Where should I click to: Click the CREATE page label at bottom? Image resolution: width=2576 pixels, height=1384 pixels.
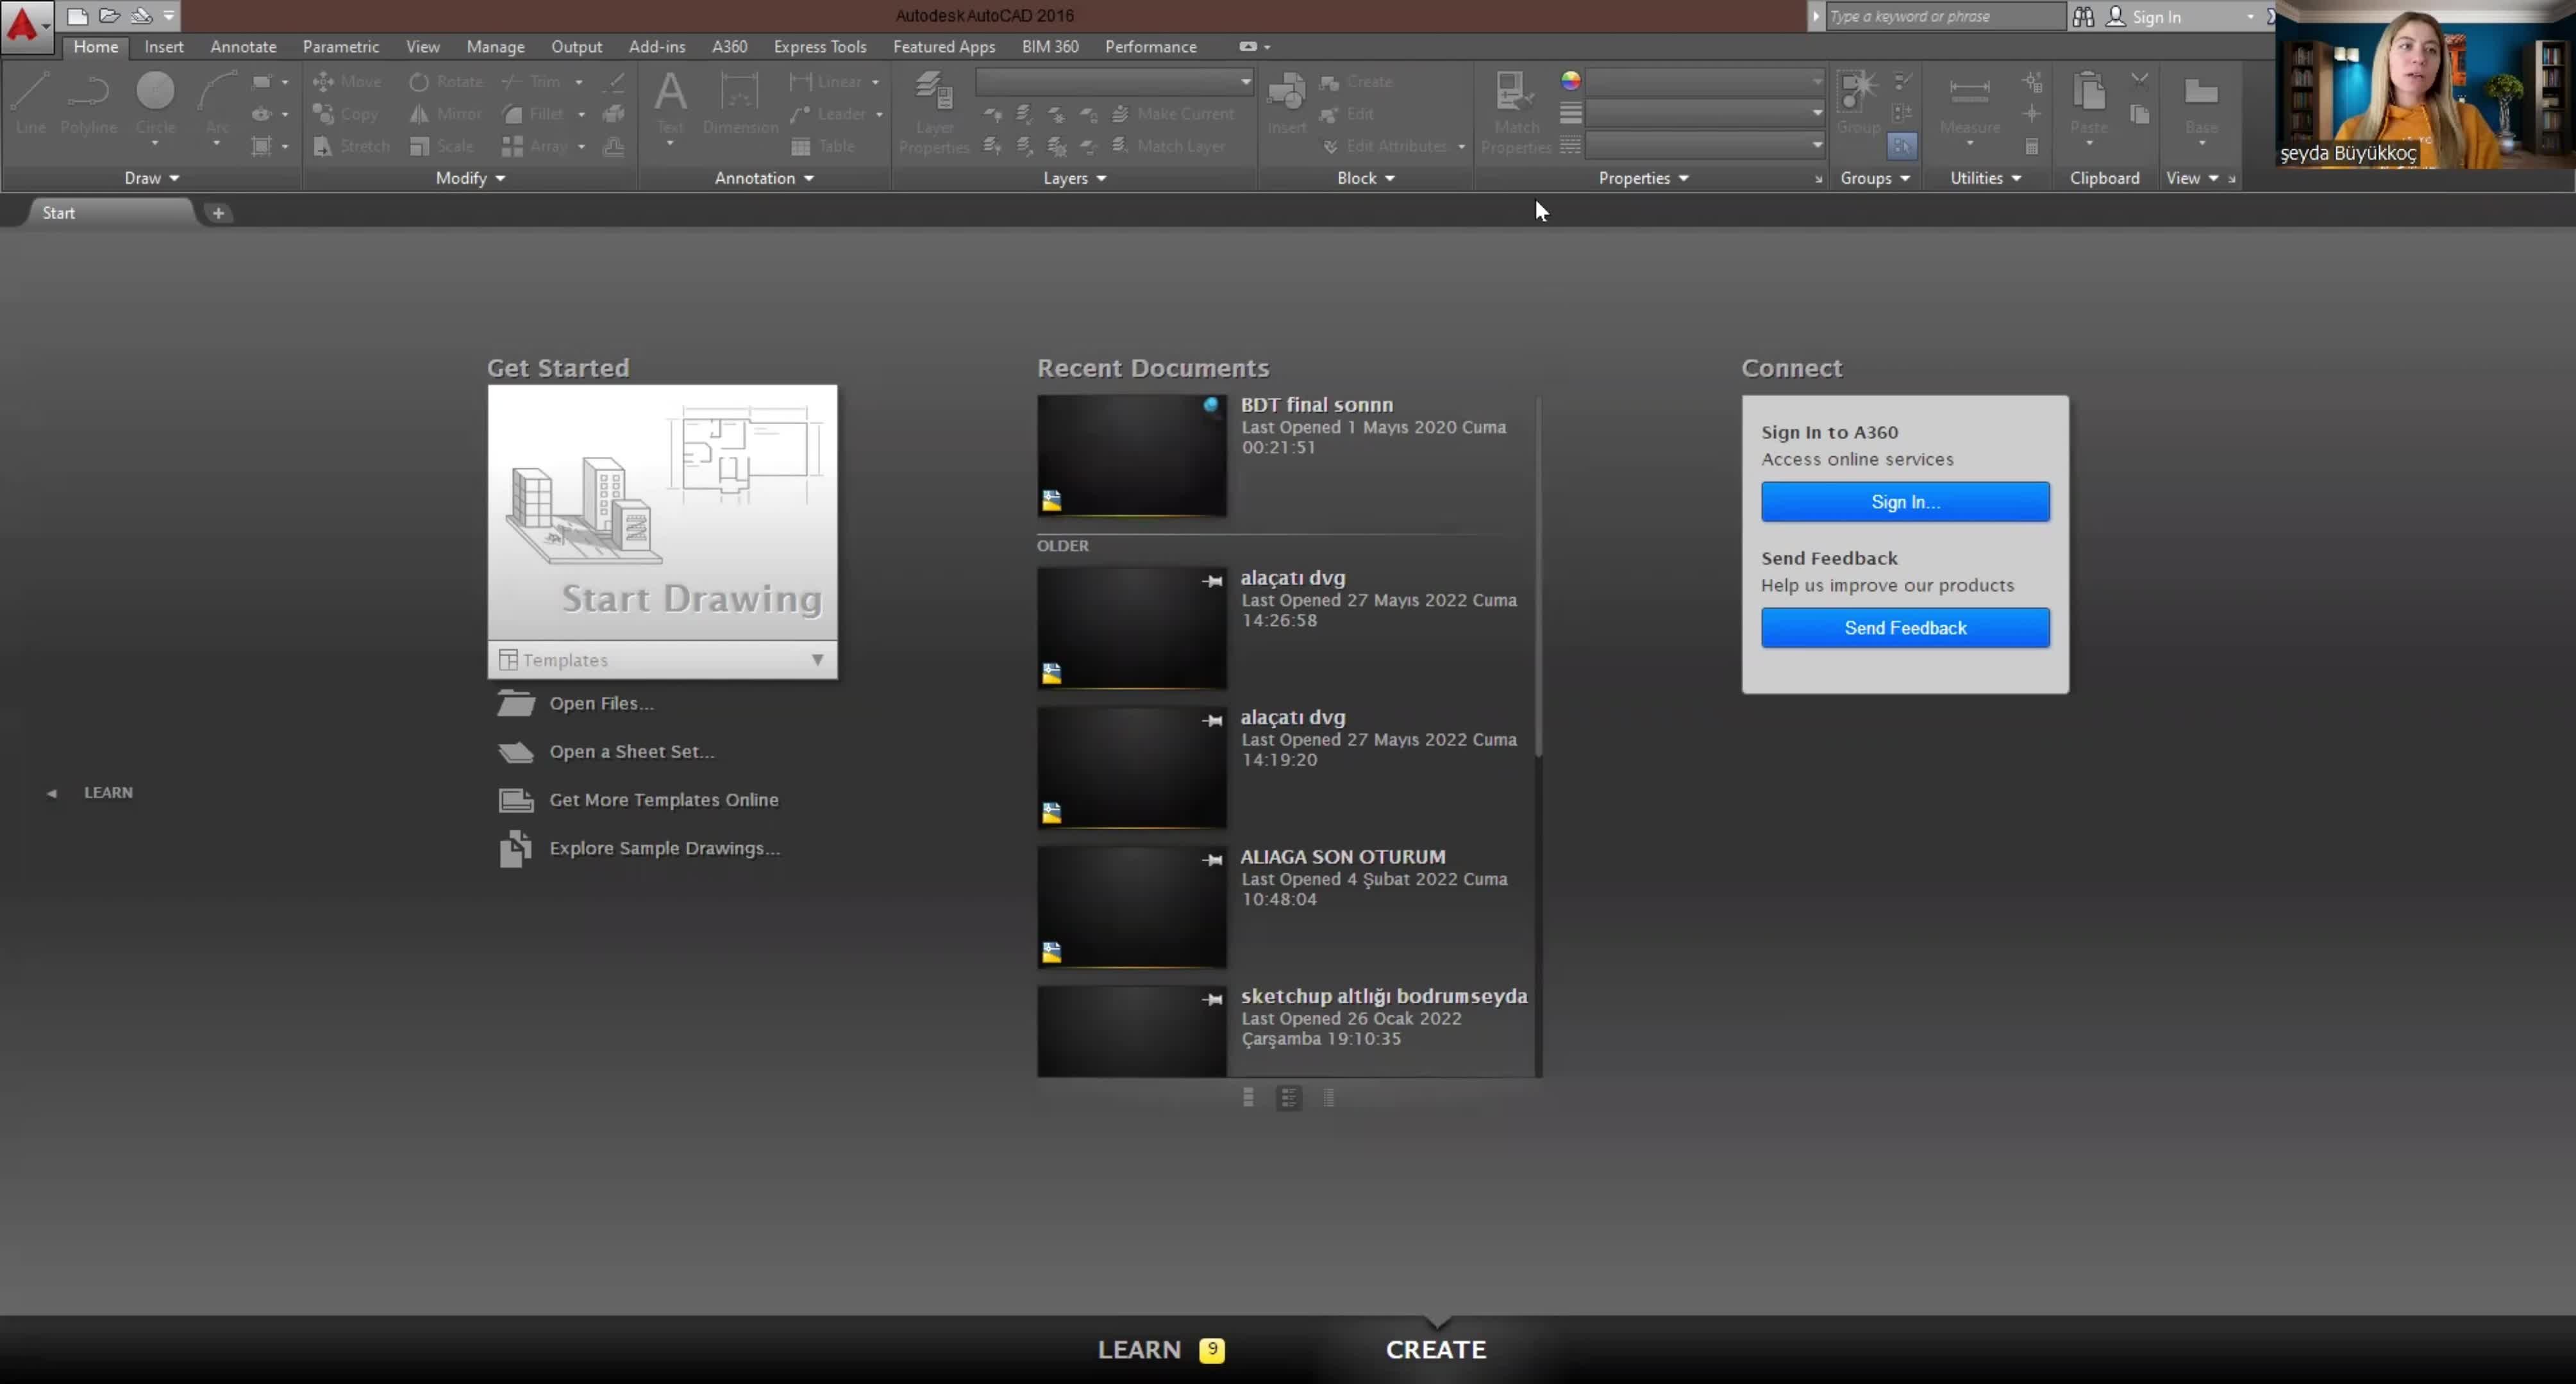(x=1435, y=1349)
